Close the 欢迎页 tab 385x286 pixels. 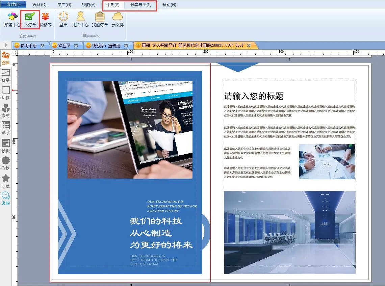coord(76,46)
